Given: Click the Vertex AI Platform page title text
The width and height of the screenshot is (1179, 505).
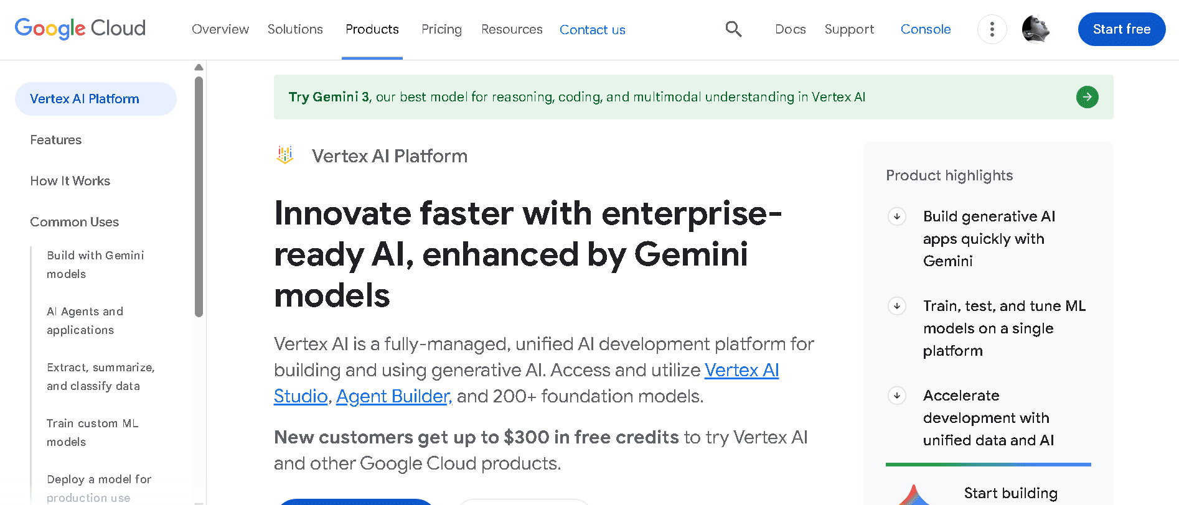Looking at the screenshot, I should 390,156.
